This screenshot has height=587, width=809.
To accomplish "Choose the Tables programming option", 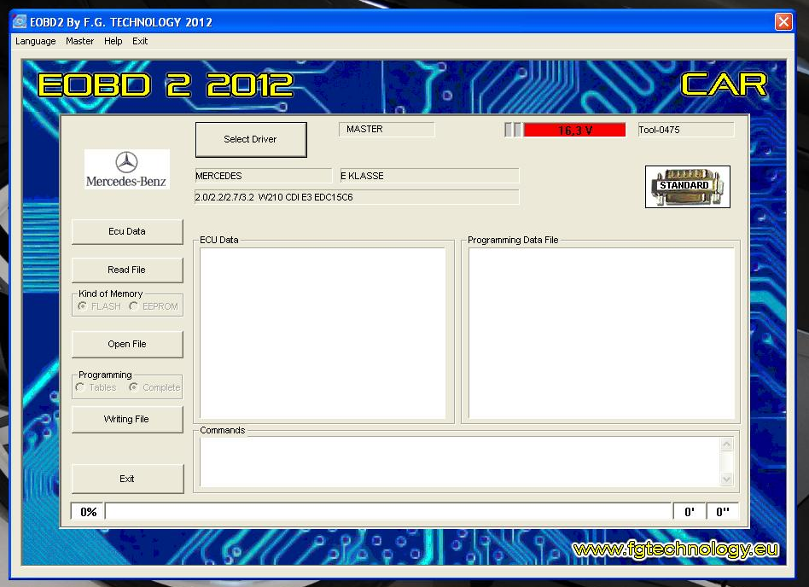I will [80, 387].
